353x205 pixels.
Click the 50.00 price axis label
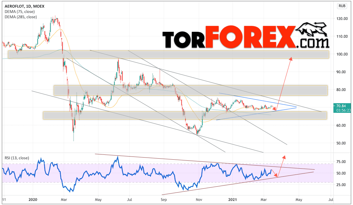tap(342, 143)
